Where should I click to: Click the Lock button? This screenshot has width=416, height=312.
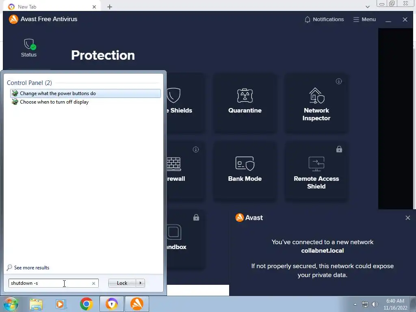click(x=122, y=283)
